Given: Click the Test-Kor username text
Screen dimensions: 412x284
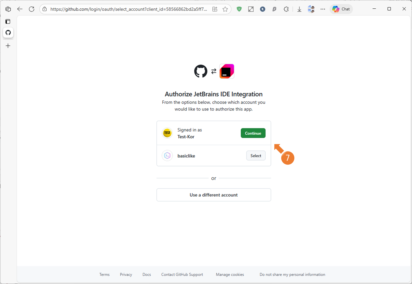Looking at the screenshot, I should point(186,137).
